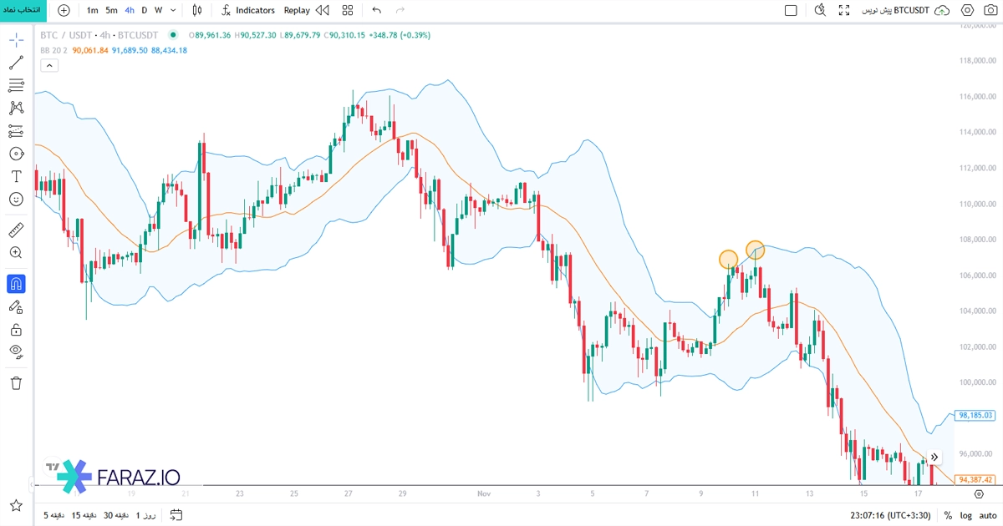Viewport: 1003px width, 526px height.
Task: Toggle magnet mode for drawings
Action: pos(16,284)
